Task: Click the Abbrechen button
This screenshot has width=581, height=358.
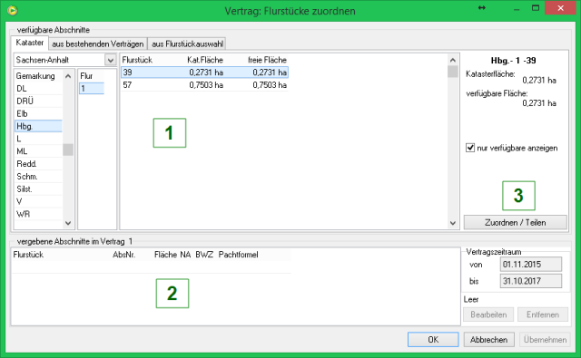Action: click(x=488, y=340)
